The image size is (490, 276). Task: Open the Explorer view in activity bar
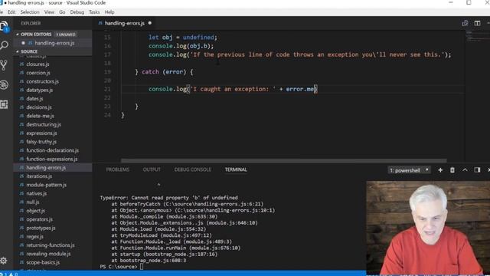click(x=4, y=27)
